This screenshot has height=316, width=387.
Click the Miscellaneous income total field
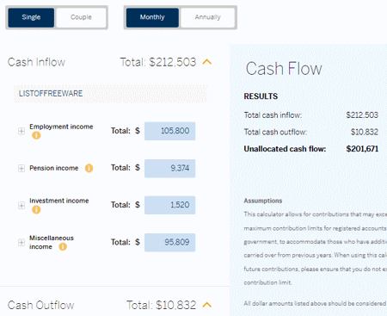point(169,243)
